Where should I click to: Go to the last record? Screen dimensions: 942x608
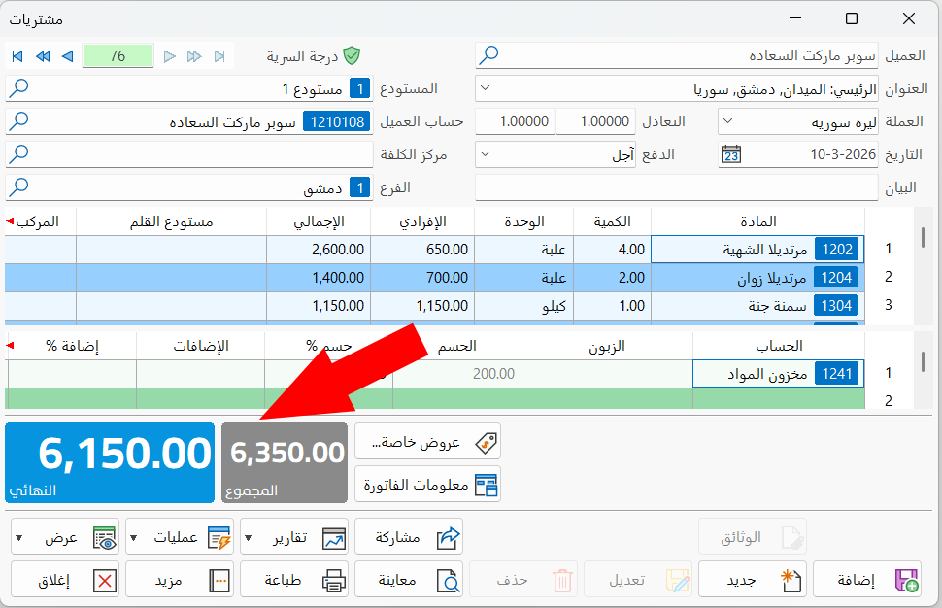(219, 56)
